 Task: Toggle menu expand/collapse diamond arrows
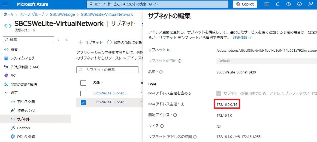coord(58,40)
